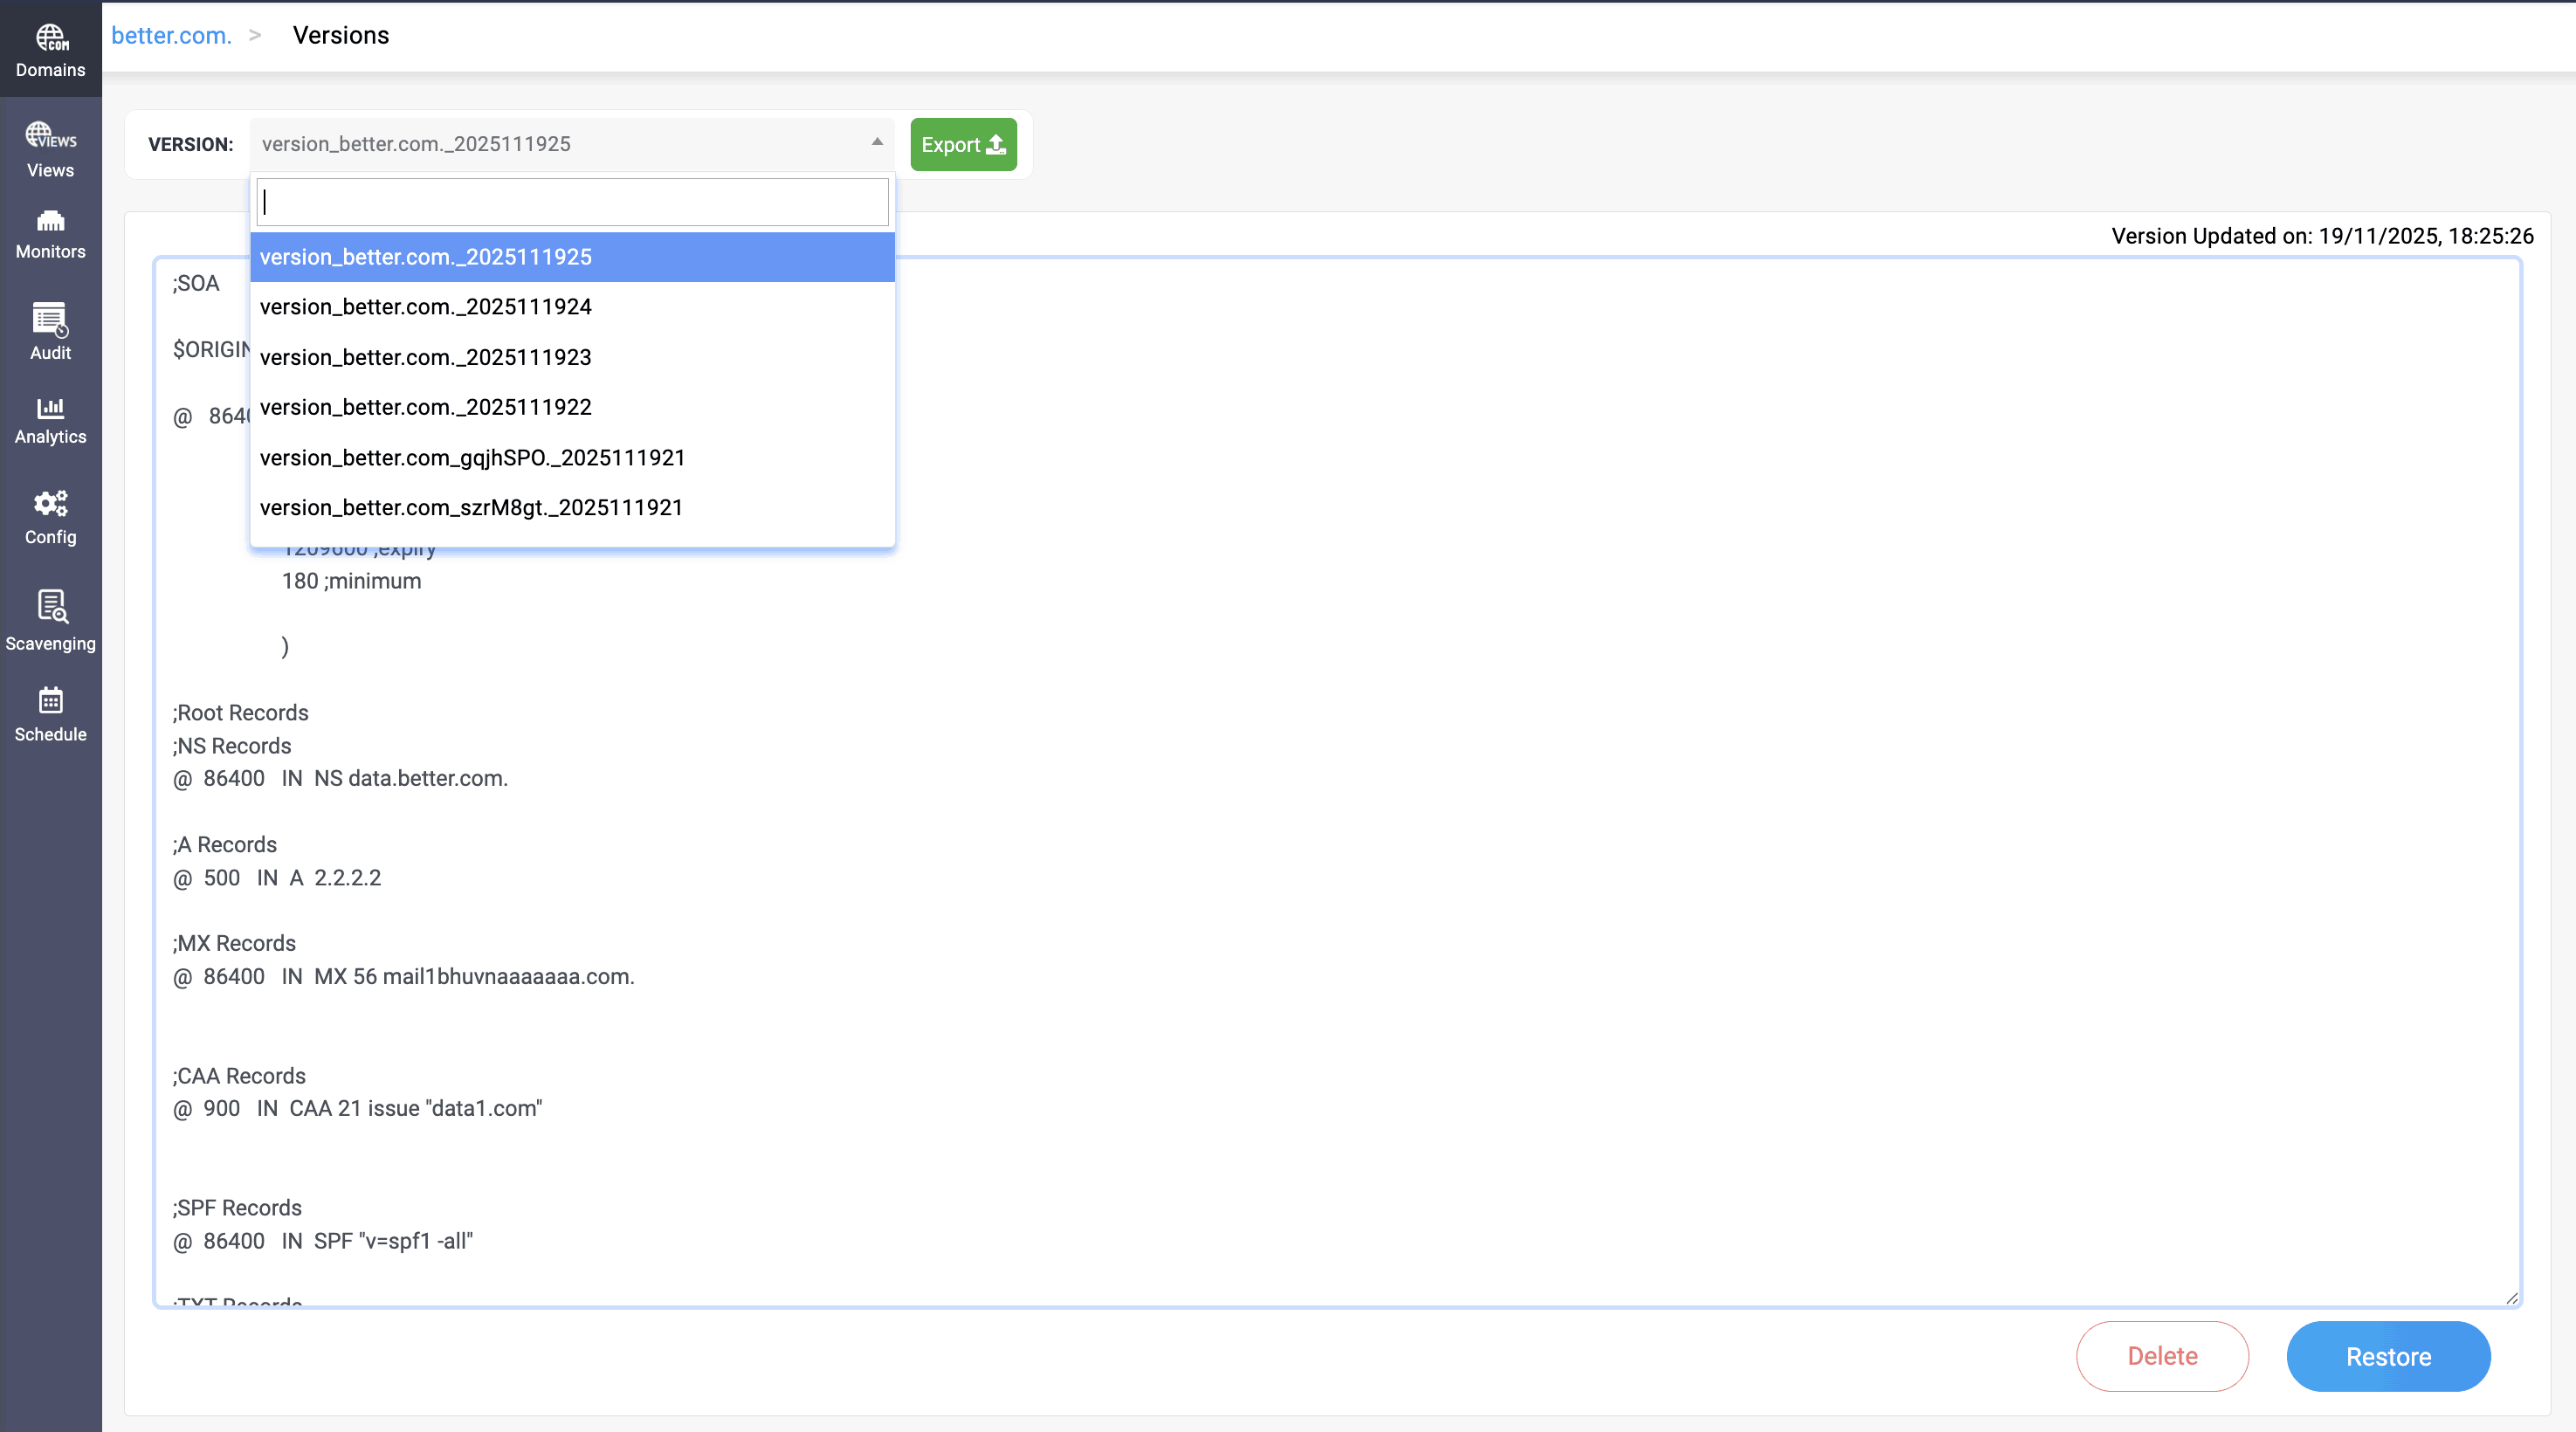
Task: Open the Monitors panel
Action: [x=50, y=235]
